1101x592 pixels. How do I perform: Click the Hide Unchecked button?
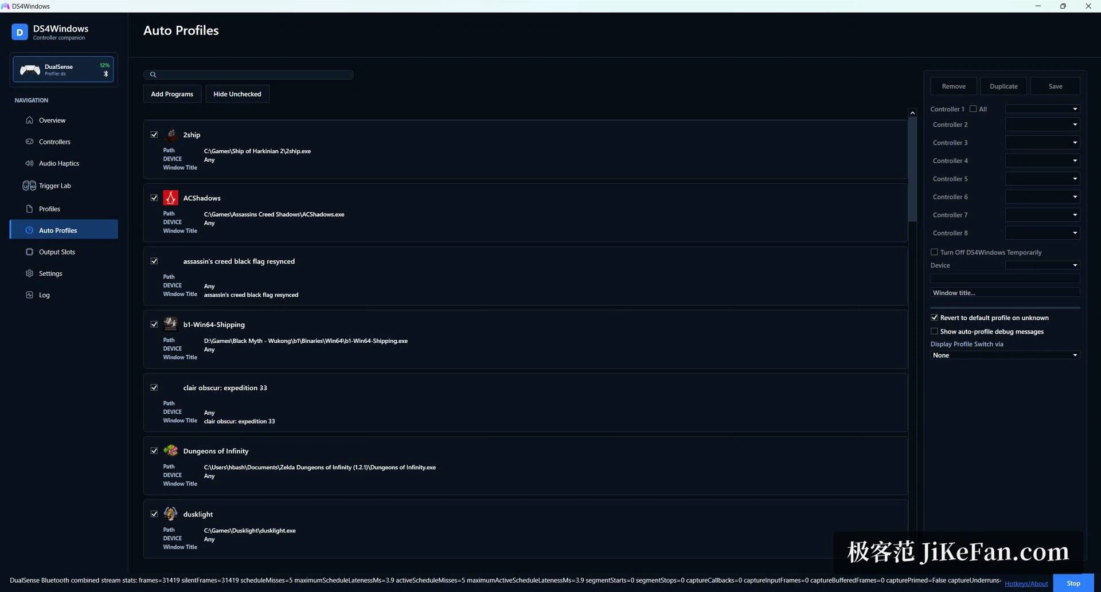(237, 94)
